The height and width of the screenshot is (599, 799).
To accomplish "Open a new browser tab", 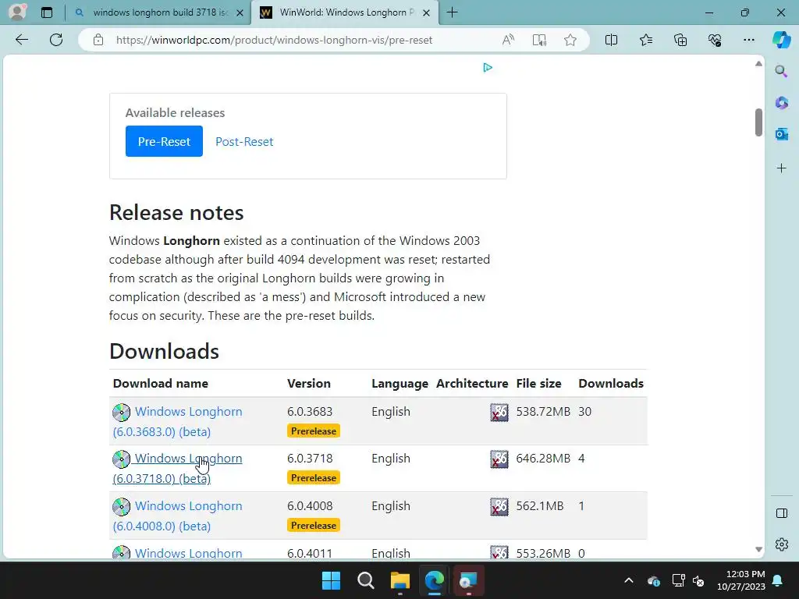I will click(x=452, y=12).
